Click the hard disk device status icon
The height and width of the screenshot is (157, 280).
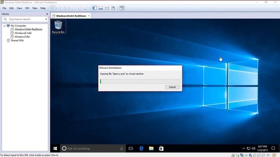click(x=233, y=155)
